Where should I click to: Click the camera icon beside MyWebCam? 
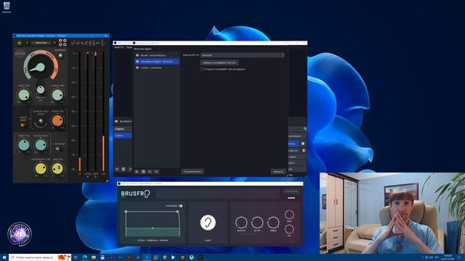click(116, 121)
